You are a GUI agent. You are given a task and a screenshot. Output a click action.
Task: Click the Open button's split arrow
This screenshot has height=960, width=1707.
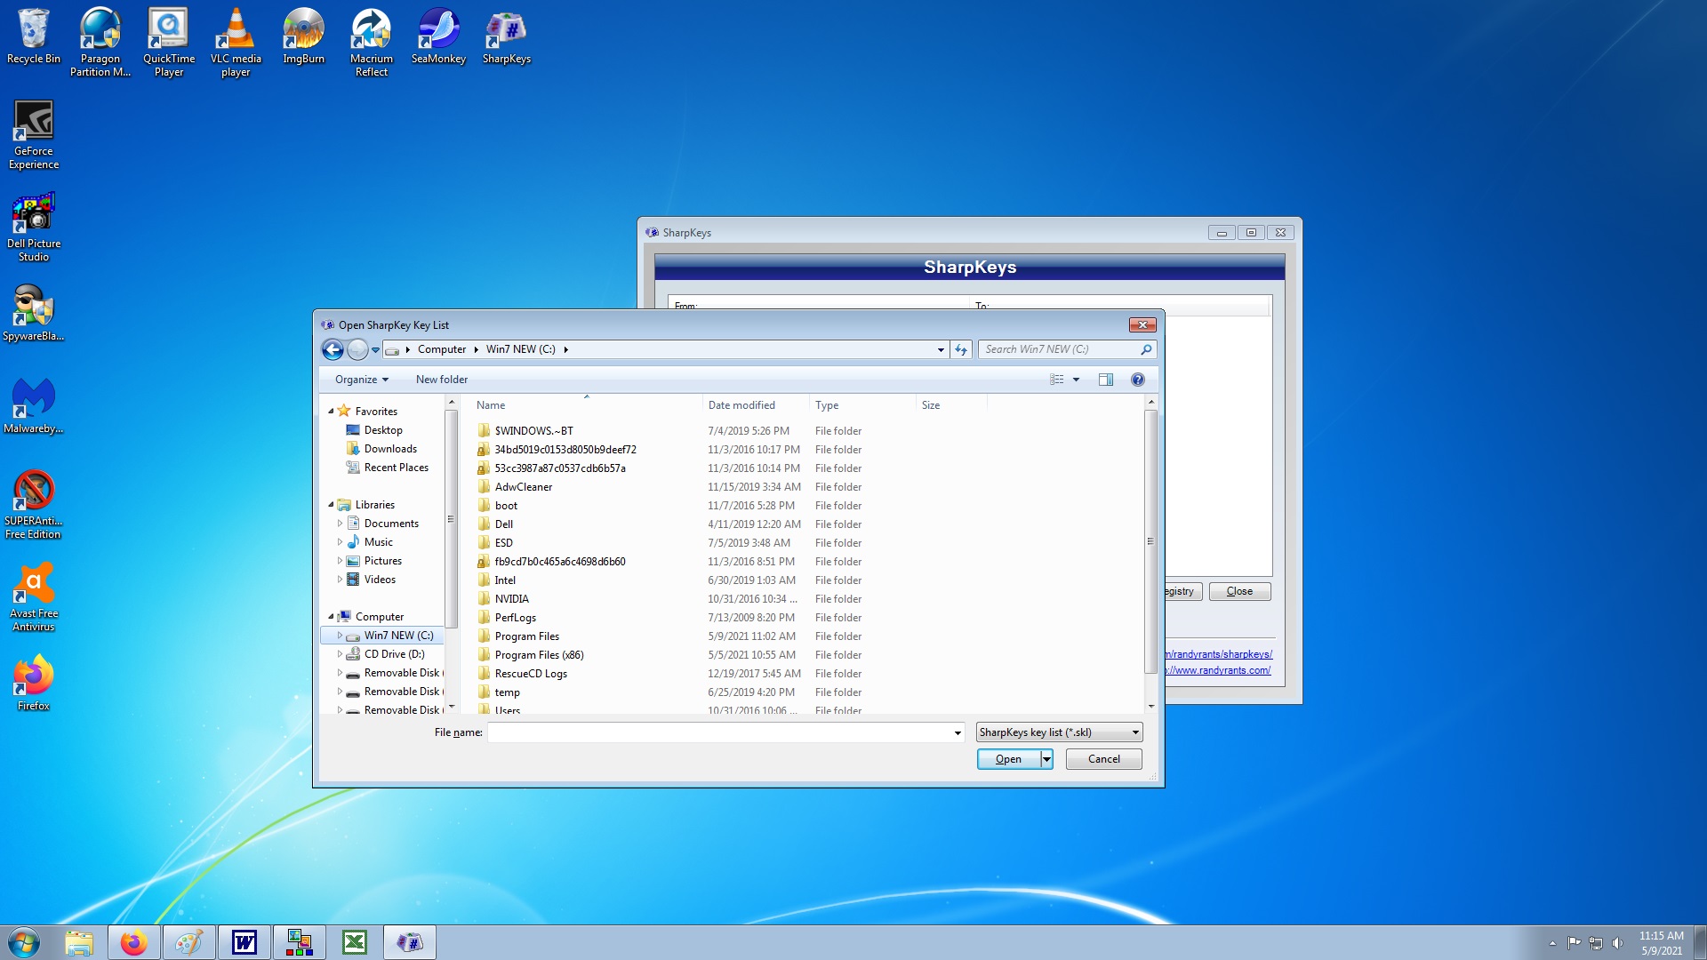point(1046,759)
